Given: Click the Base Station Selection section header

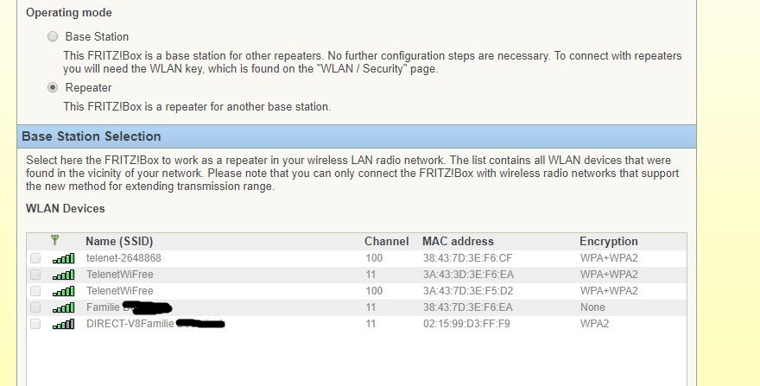Looking at the screenshot, I should [91, 136].
